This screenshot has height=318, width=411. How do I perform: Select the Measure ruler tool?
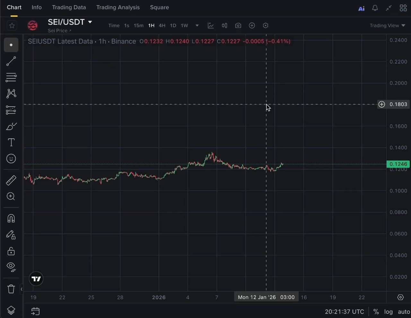click(11, 180)
